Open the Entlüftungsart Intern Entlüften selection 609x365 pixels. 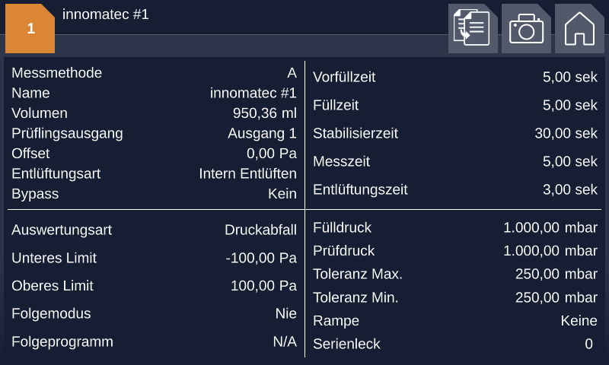click(247, 173)
